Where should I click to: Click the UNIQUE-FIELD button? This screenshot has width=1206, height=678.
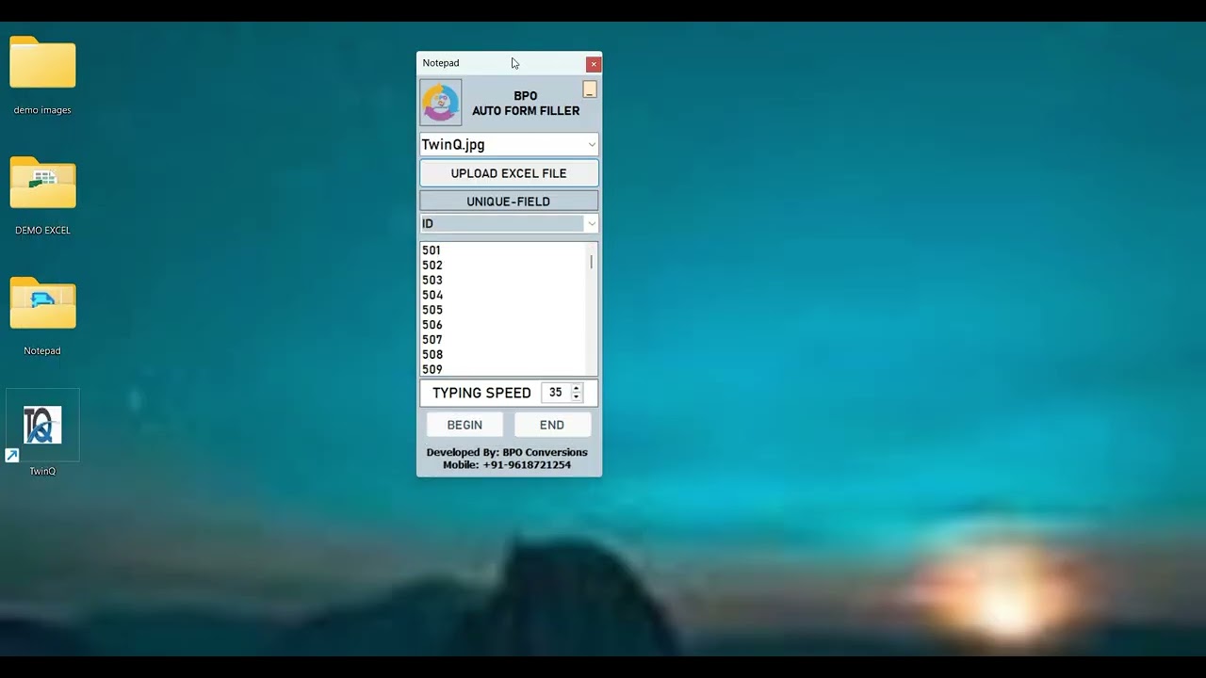coord(509,202)
